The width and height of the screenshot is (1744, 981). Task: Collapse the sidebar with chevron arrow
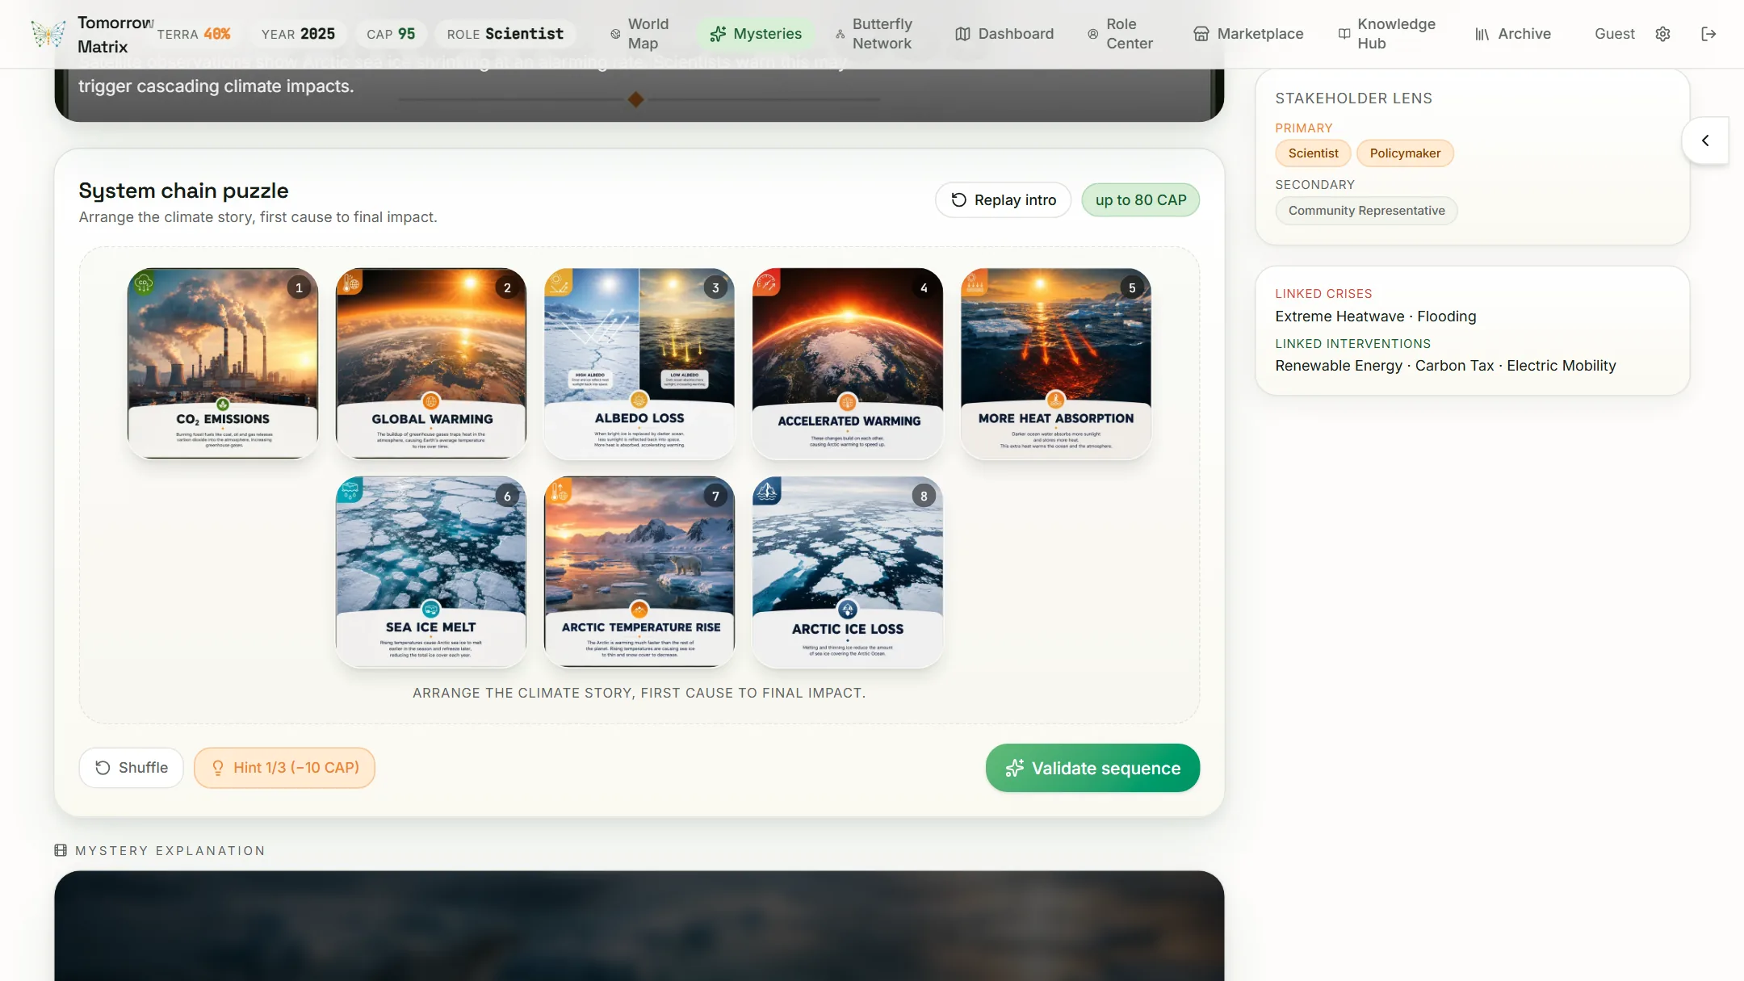(x=1705, y=140)
